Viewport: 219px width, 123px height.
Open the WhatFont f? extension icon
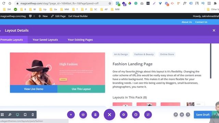185,3
